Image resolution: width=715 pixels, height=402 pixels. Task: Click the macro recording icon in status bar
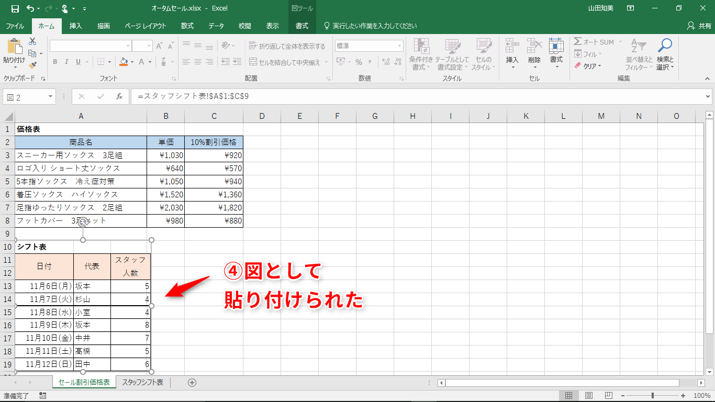[x=43, y=396]
